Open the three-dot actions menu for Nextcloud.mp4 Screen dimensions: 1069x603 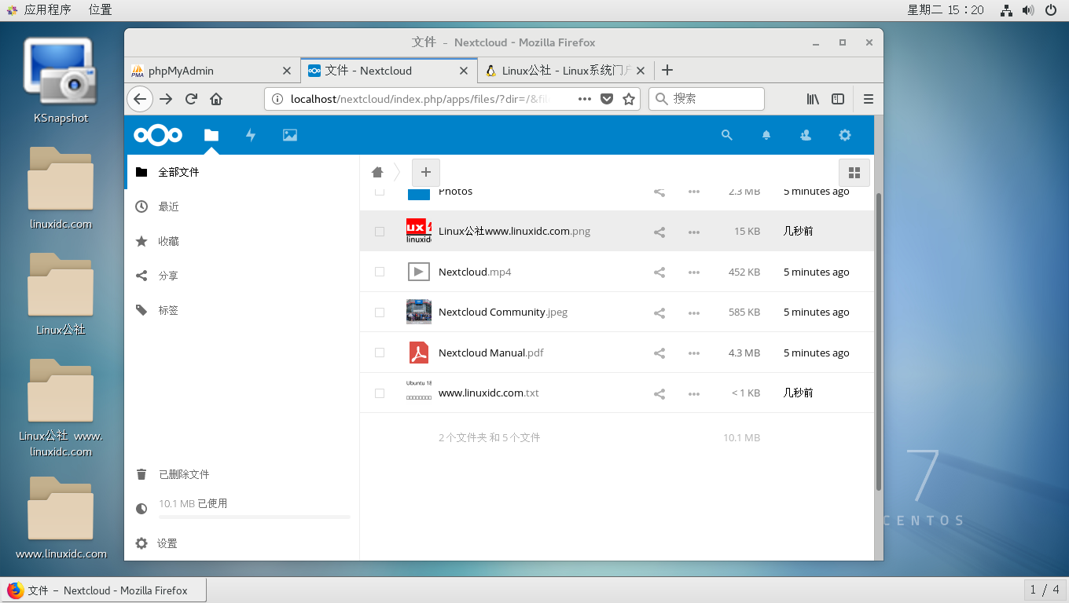tap(693, 272)
